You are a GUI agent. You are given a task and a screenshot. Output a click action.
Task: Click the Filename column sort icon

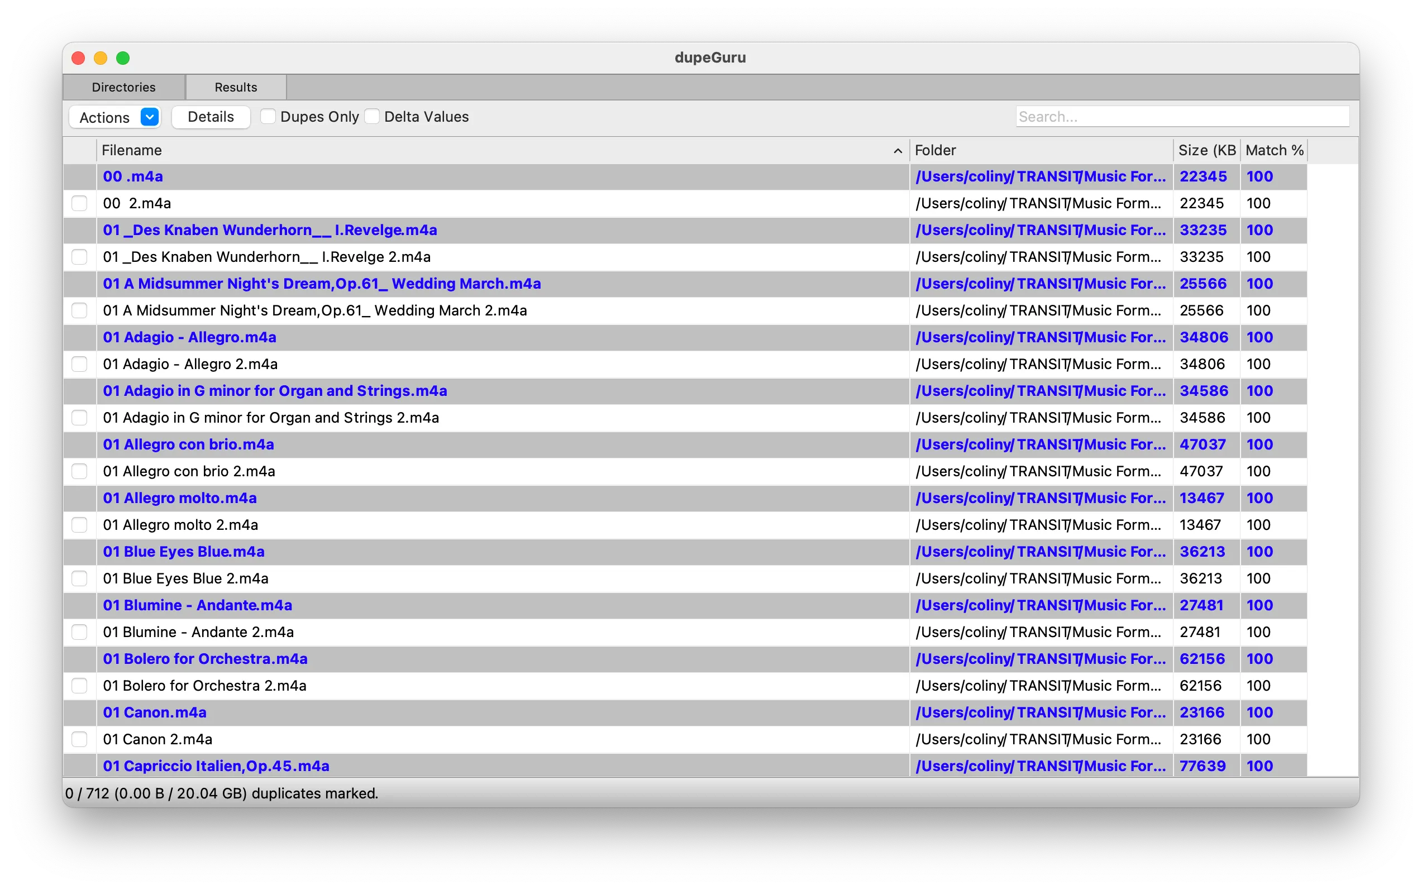898,151
